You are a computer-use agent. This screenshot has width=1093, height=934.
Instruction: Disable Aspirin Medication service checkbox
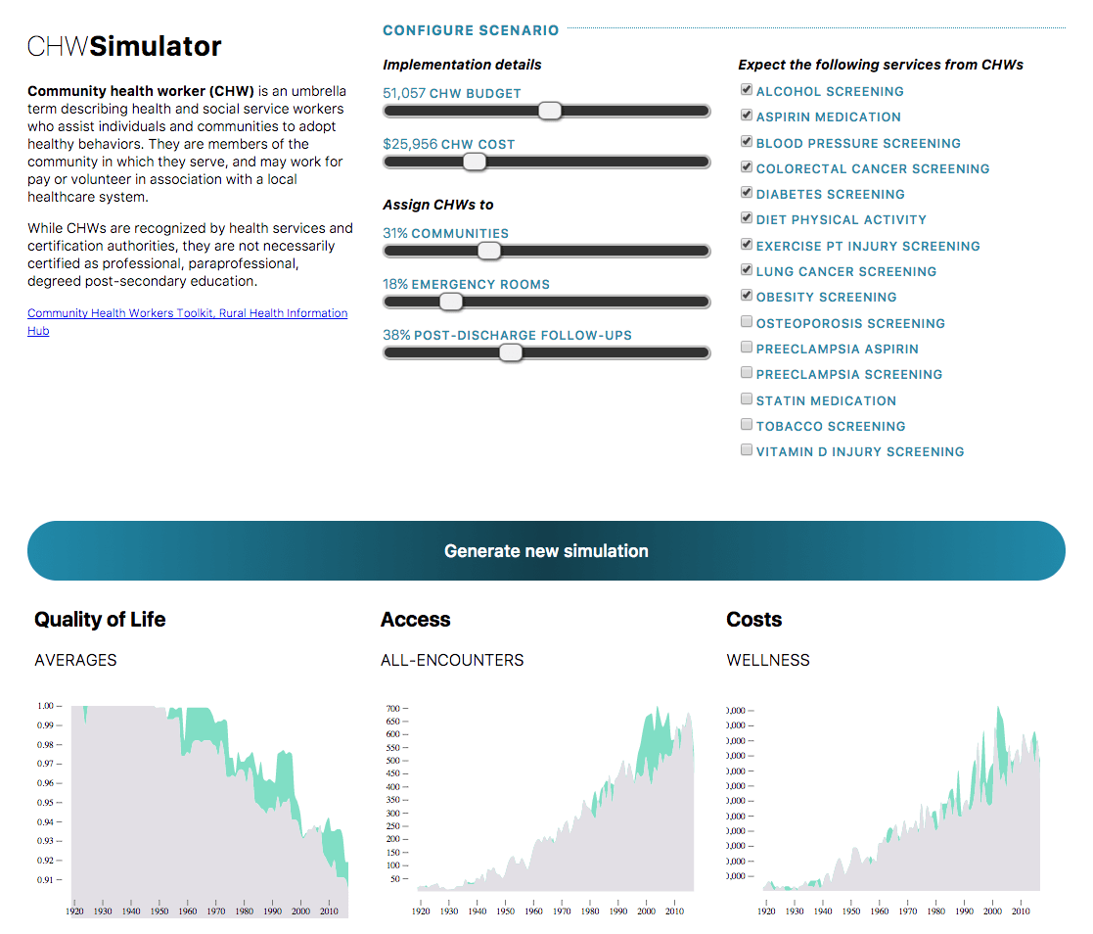coord(747,116)
